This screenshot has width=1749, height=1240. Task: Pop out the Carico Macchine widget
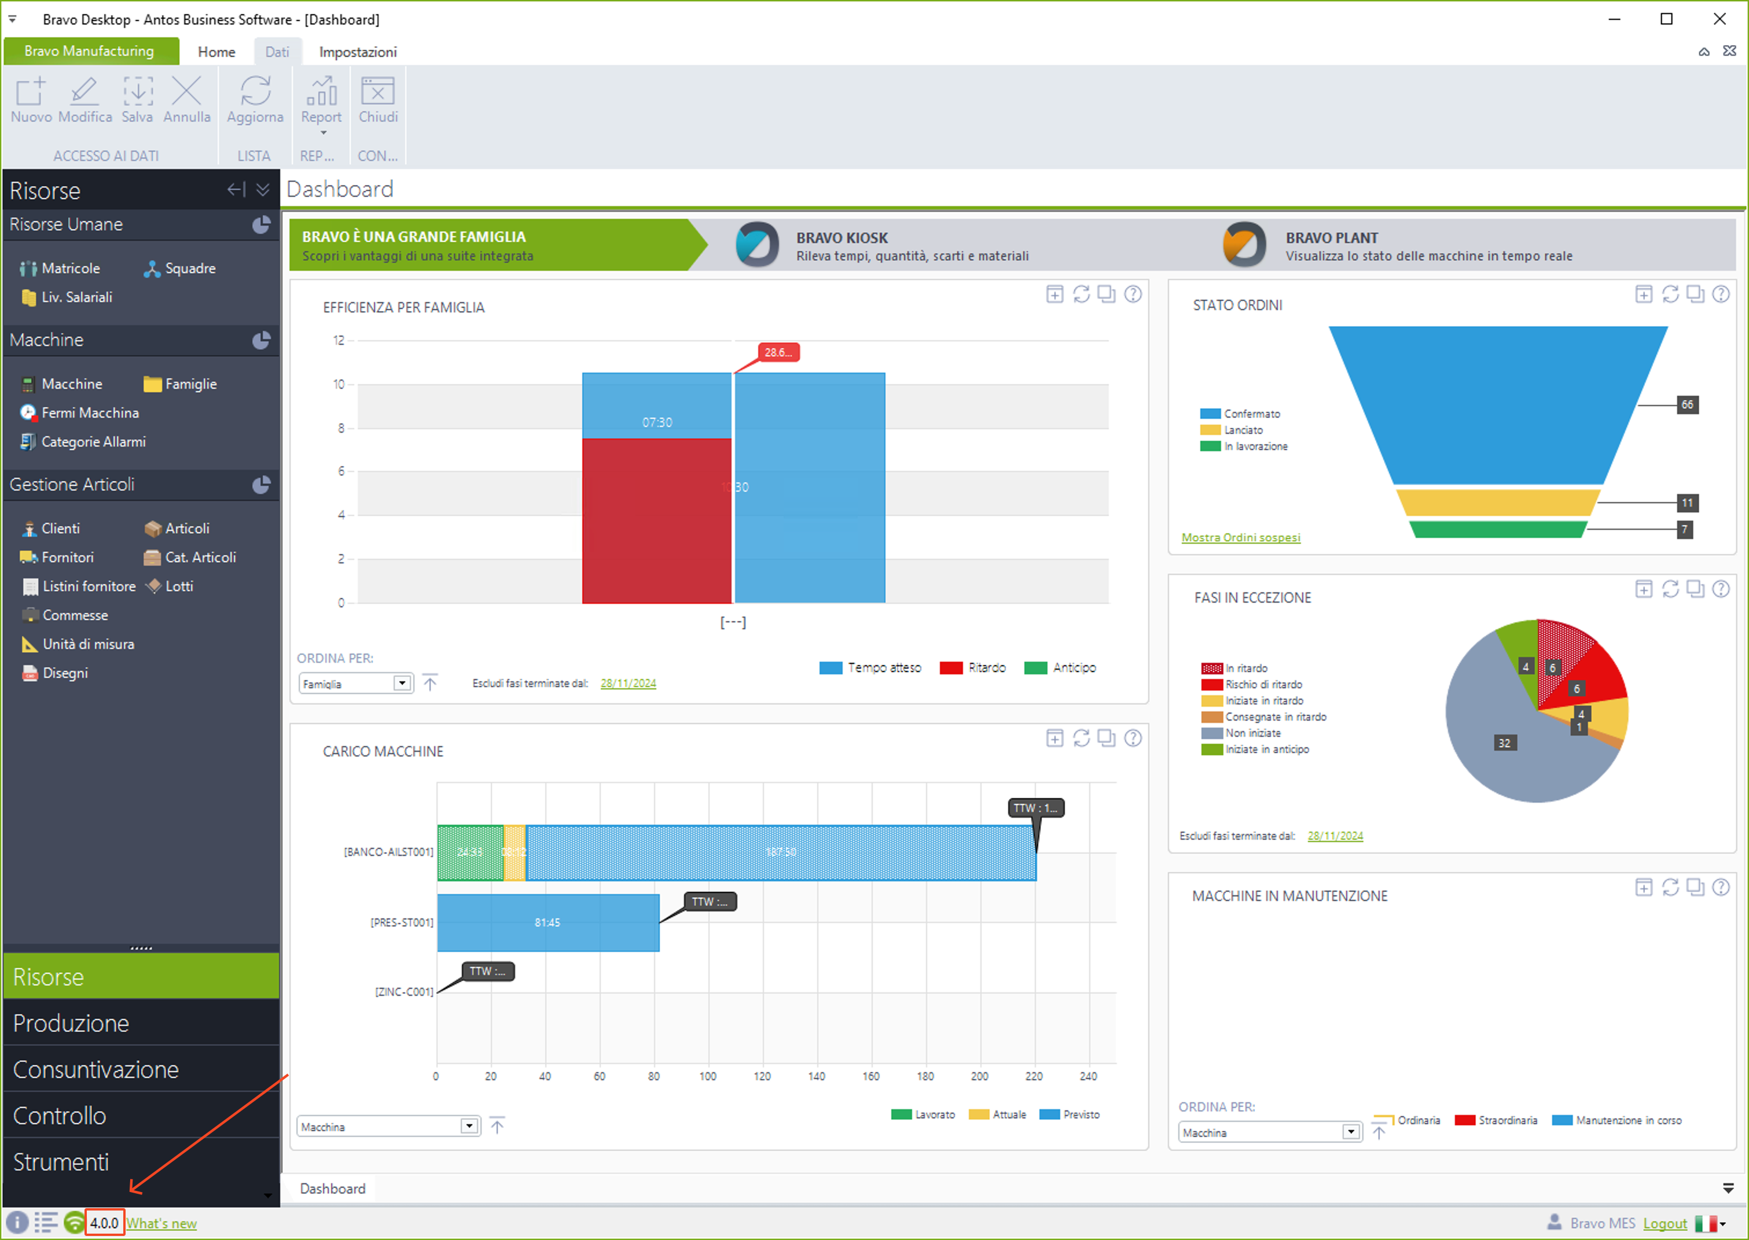[x=1107, y=737]
